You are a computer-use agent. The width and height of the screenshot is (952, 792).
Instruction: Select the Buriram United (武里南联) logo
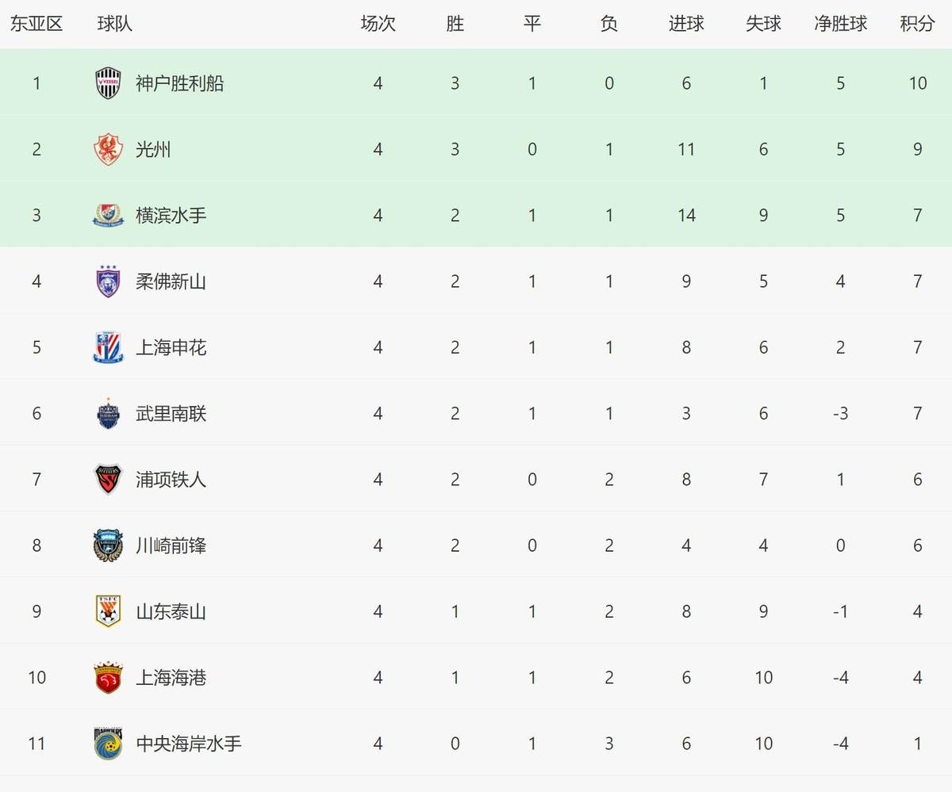pyautogui.click(x=108, y=413)
